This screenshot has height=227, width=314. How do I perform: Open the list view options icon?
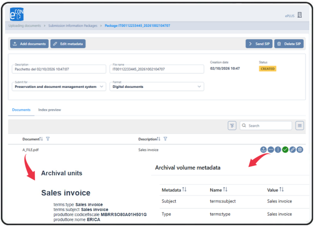point(300,126)
